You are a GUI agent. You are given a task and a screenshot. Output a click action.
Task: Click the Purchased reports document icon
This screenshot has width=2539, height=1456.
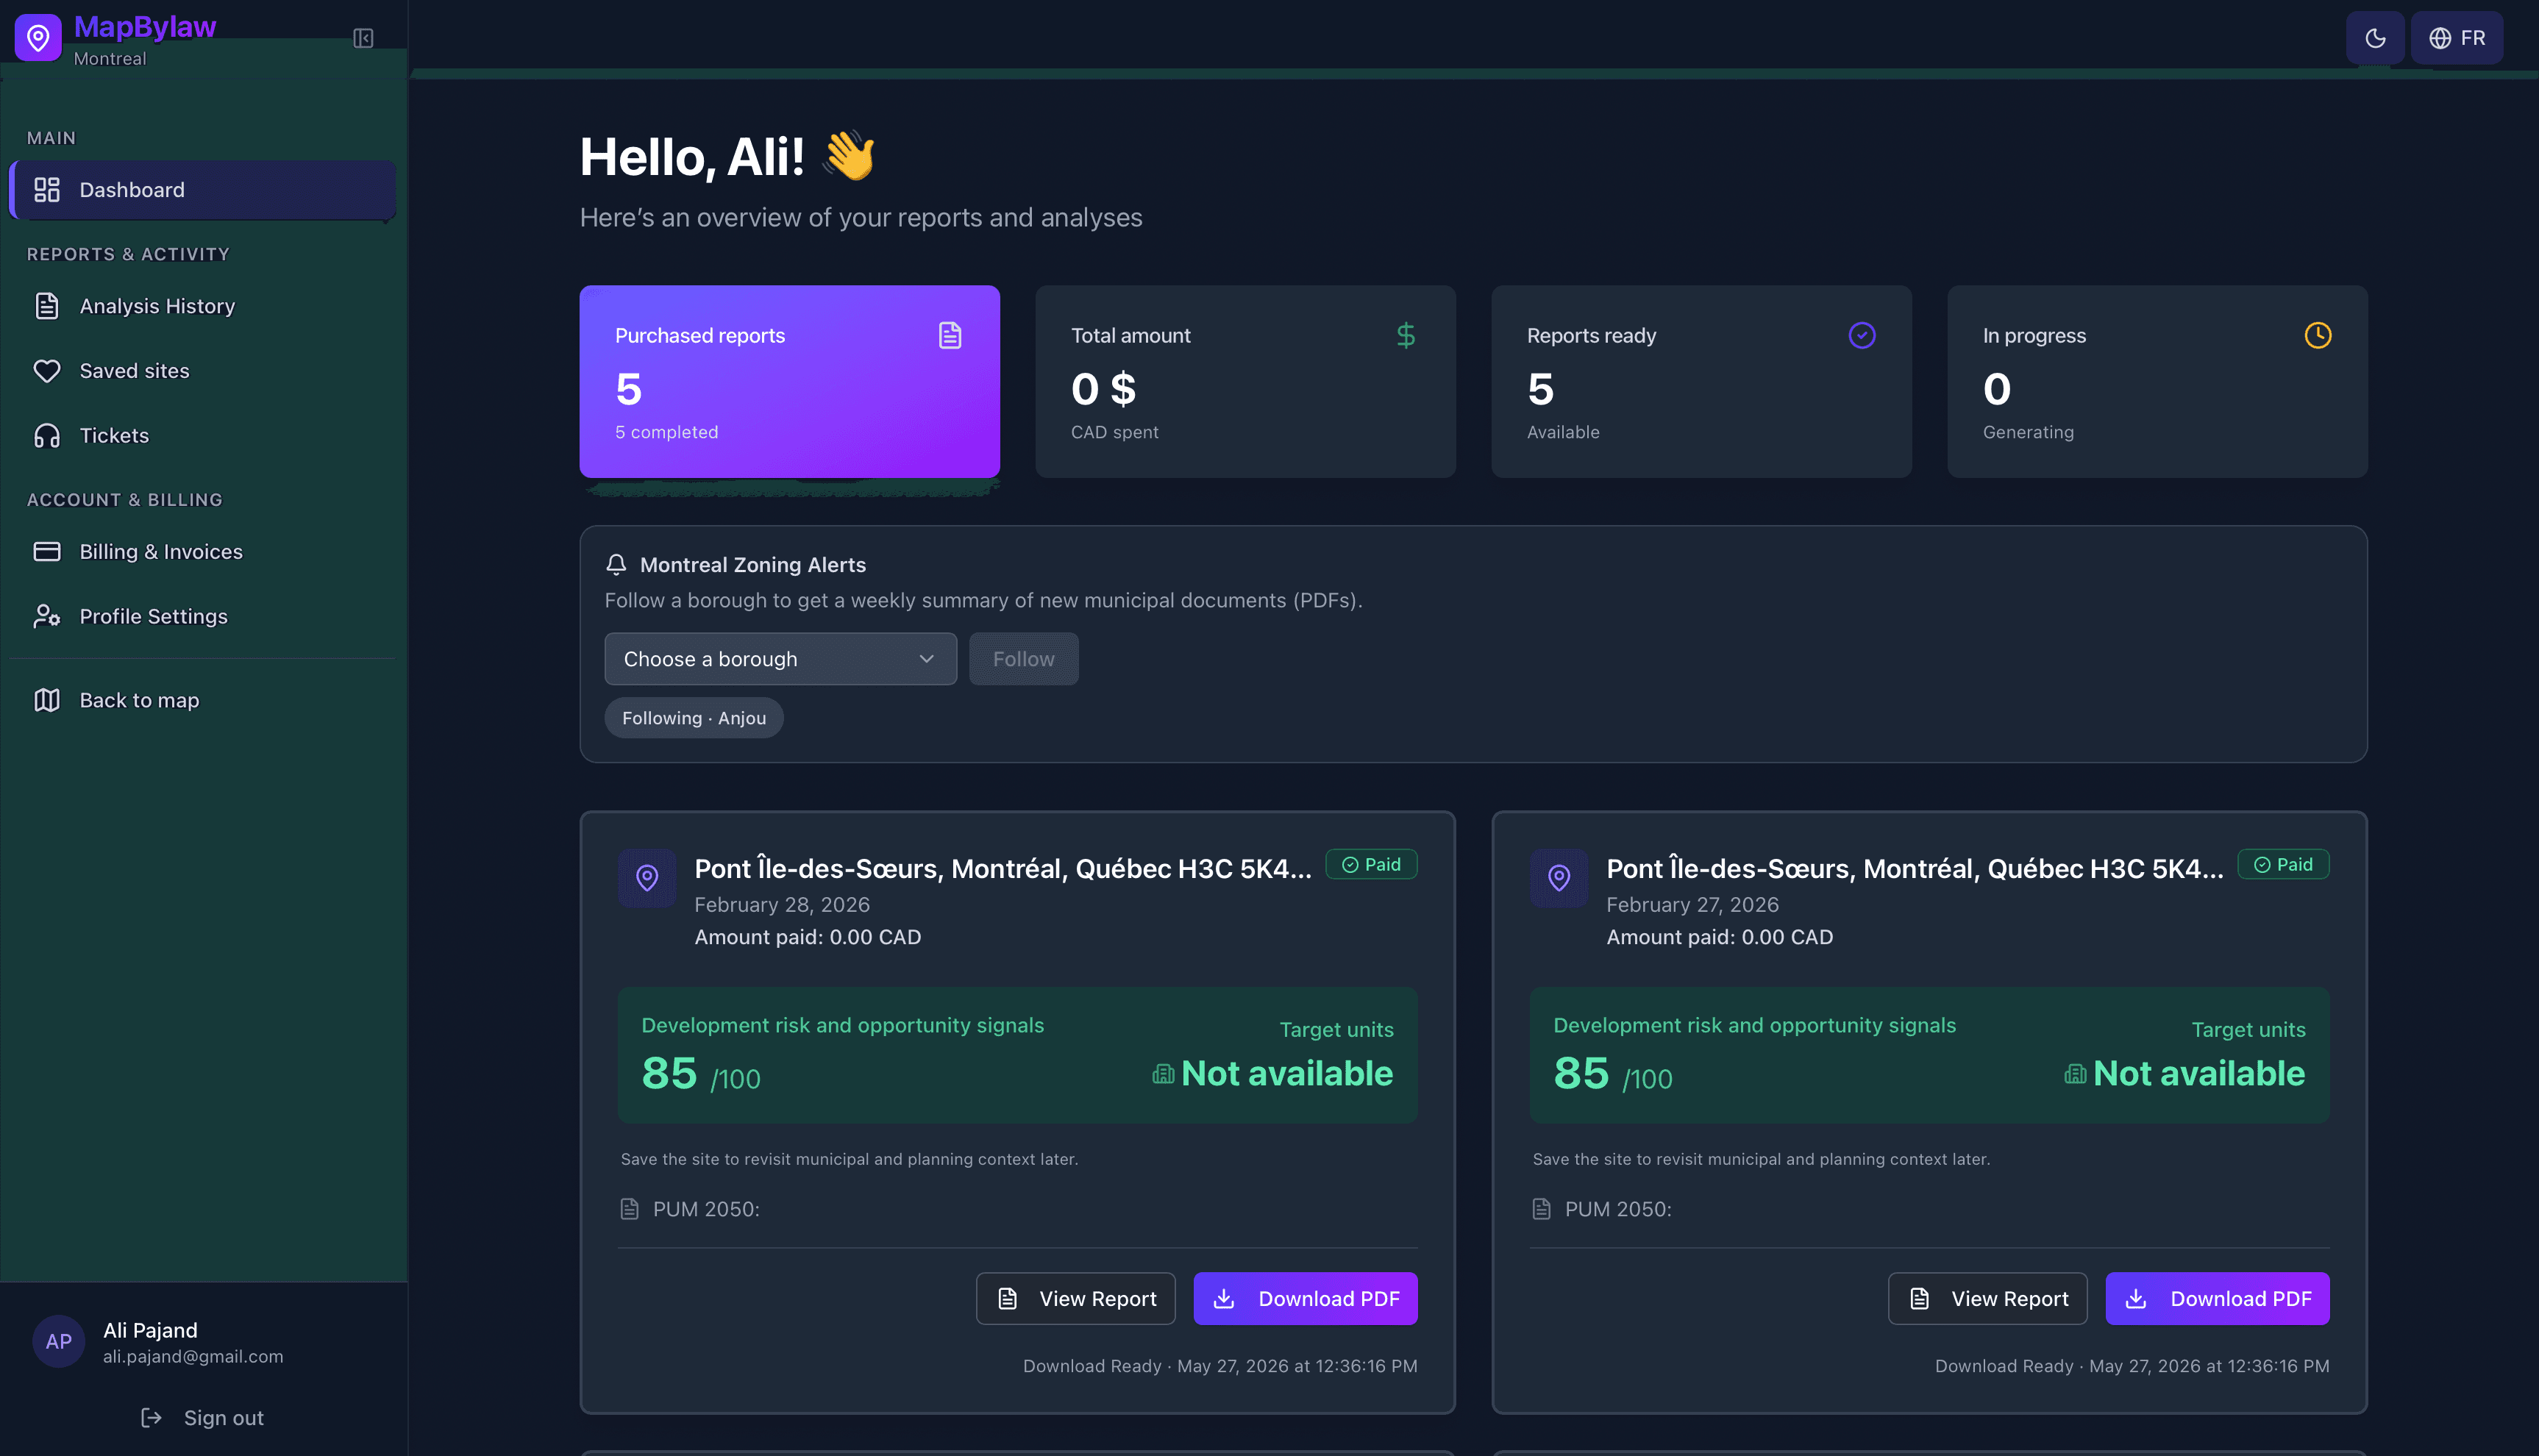pyautogui.click(x=950, y=336)
